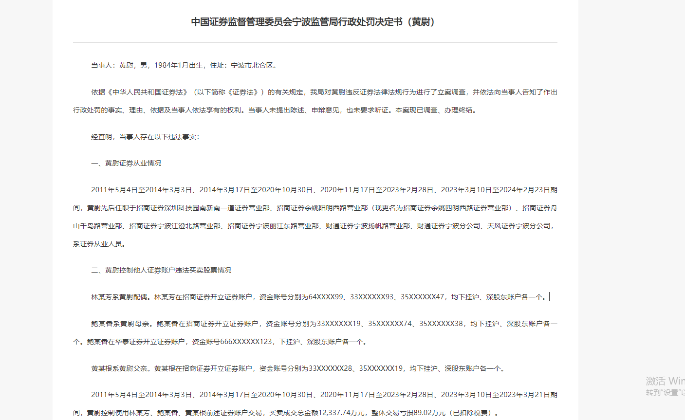
Task: Click the sentence "林某芳系黄尉配偶"
Action: (x=119, y=297)
